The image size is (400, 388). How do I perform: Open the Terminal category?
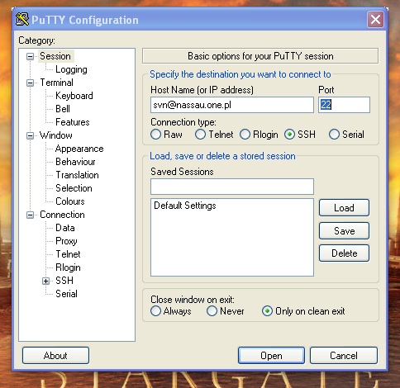[56, 83]
